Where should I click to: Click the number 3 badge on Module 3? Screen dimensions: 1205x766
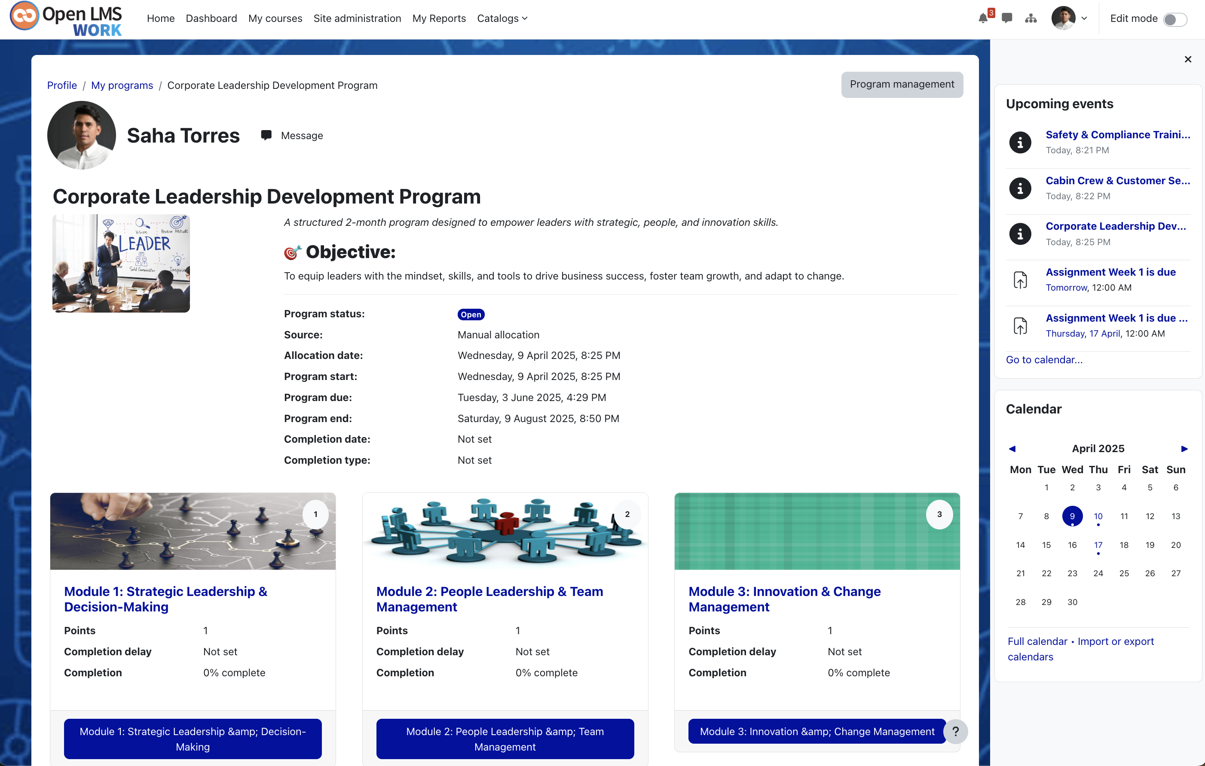point(939,514)
